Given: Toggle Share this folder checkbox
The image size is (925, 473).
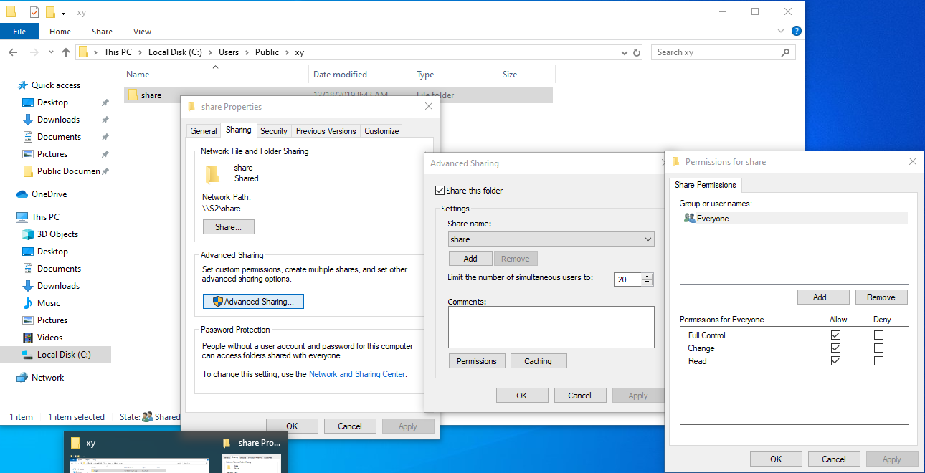Looking at the screenshot, I should click(440, 191).
